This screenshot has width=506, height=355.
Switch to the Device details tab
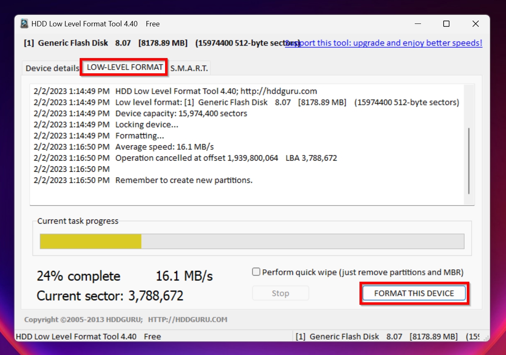[52, 68]
